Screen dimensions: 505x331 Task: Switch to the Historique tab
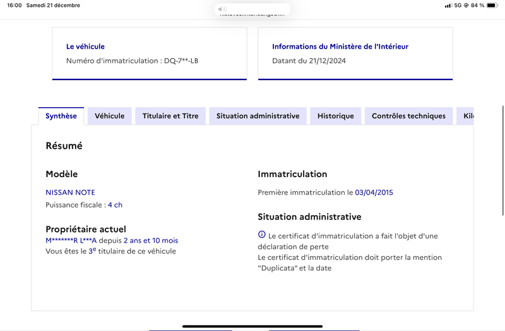click(x=336, y=116)
